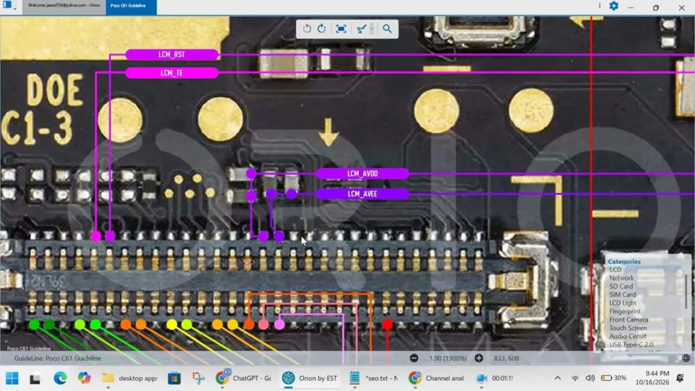Open the three-dot options menu
This screenshot has width=695, height=391.
click(599, 5)
